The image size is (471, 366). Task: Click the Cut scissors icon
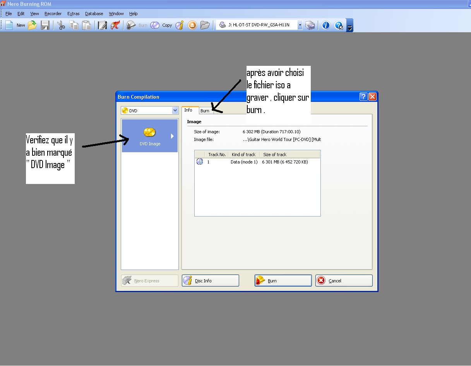tap(61, 25)
